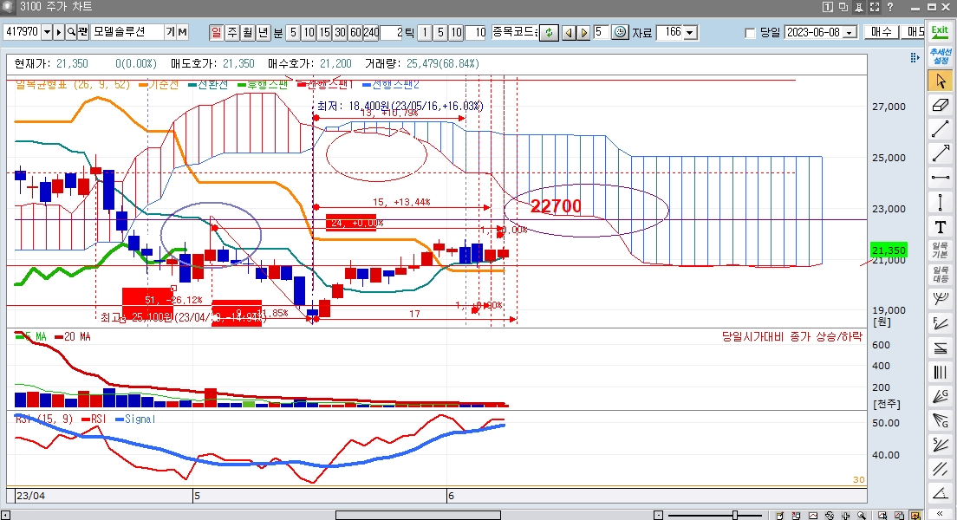Select the arrow pointer tool
The width and height of the screenshot is (957, 520).
coord(940,81)
